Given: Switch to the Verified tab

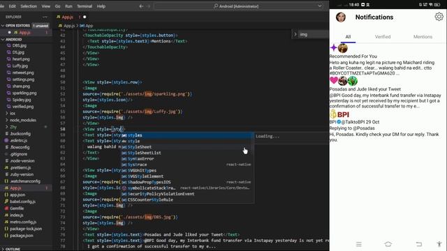Looking at the screenshot, I should 383,37.
